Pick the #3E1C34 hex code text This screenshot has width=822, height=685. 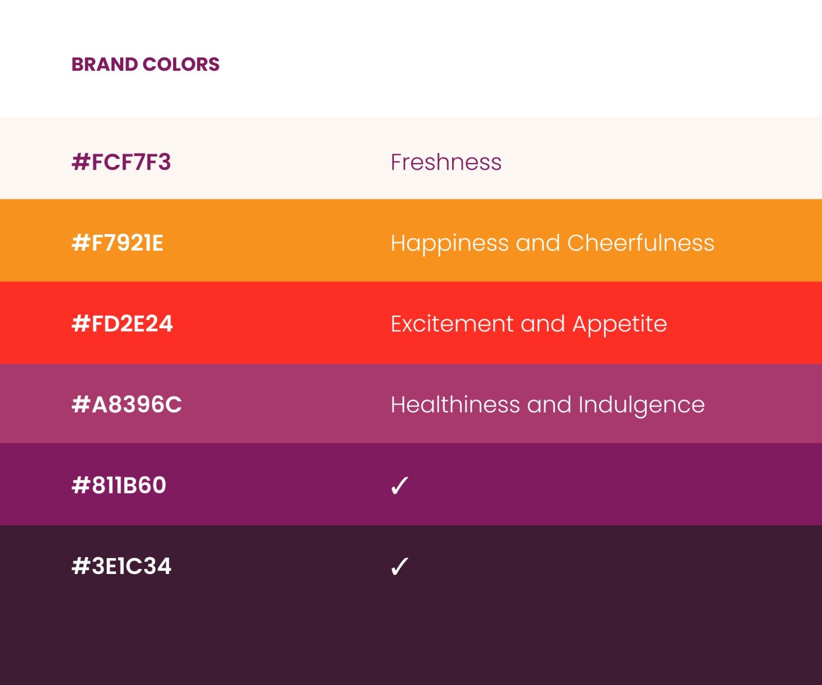[122, 566]
